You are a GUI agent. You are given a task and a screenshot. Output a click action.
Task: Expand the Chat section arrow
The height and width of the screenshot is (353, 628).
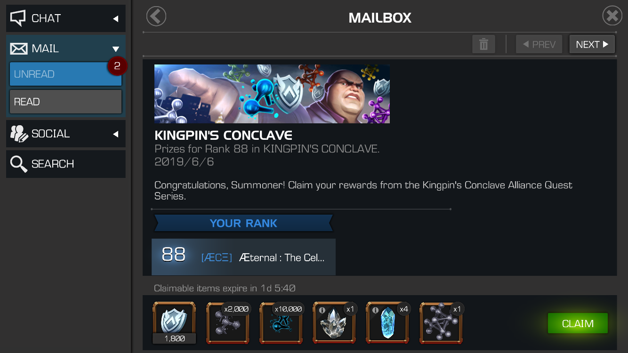click(x=116, y=19)
